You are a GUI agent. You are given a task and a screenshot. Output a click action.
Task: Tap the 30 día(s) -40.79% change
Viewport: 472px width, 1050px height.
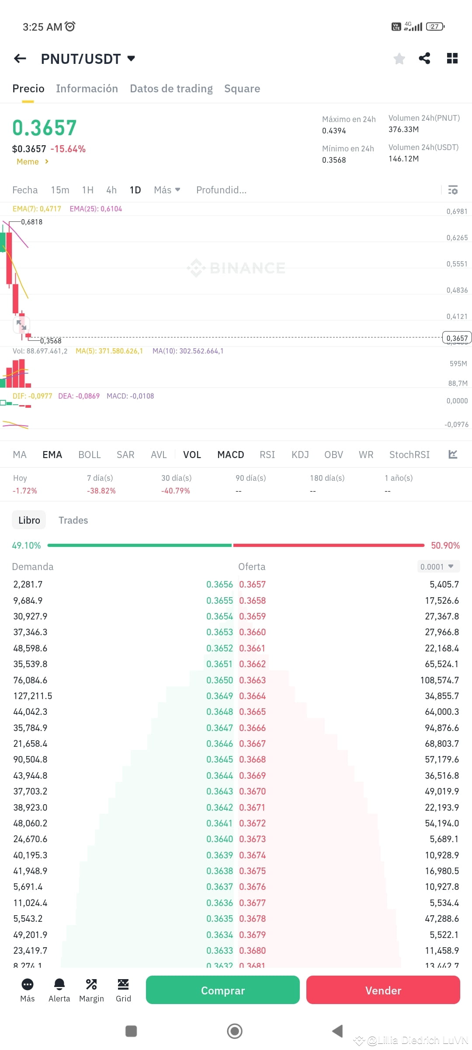[176, 484]
